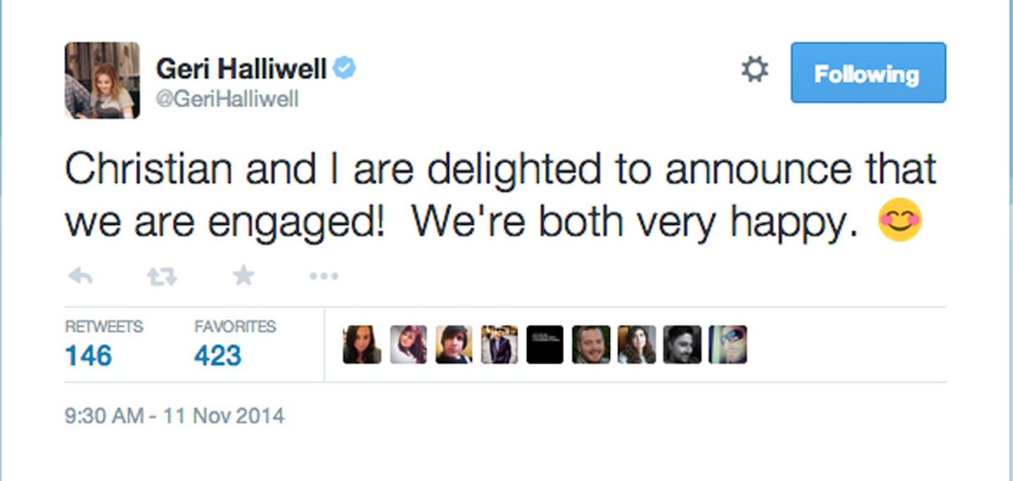Image resolution: width=1013 pixels, height=481 pixels.
Task: Click the blue verified badge
Action: 344,68
